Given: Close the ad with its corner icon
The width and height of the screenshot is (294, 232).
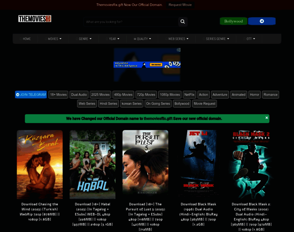Looking at the screenshot, I should point(178,50).
